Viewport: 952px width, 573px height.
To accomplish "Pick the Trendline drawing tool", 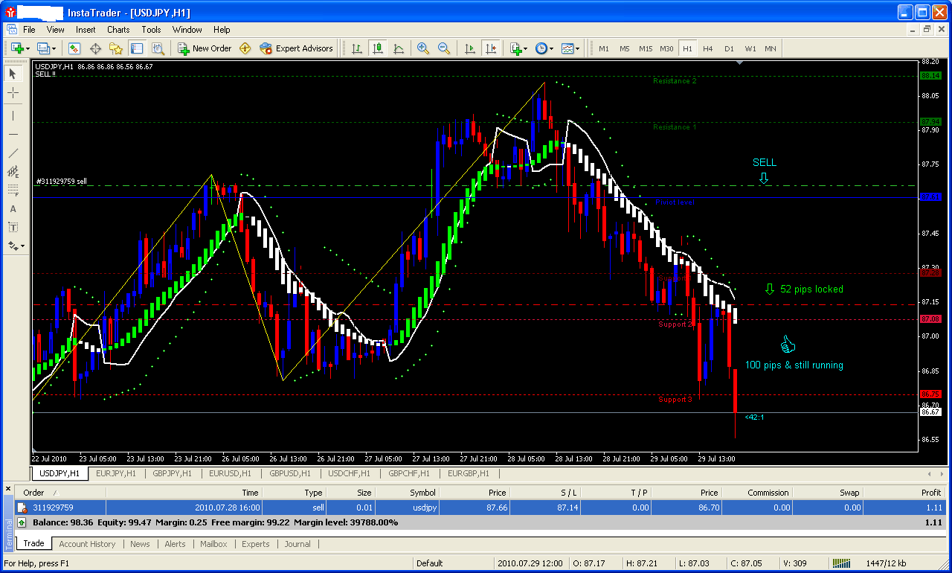I will pyautogui.click(x=13, y=153).
